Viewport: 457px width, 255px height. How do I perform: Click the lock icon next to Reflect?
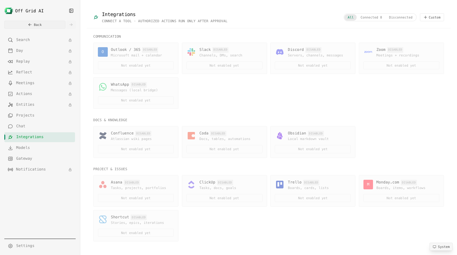point(70,72)
